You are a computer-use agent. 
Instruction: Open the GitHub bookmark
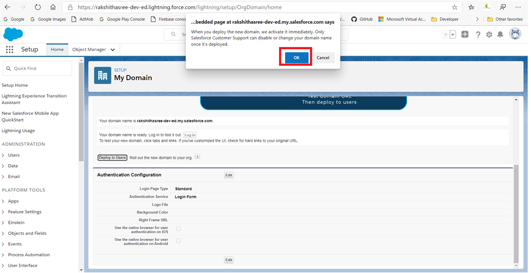[362, 19]
